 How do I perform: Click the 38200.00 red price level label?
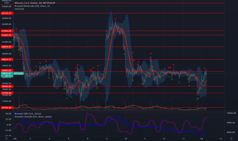coord(7,86)
